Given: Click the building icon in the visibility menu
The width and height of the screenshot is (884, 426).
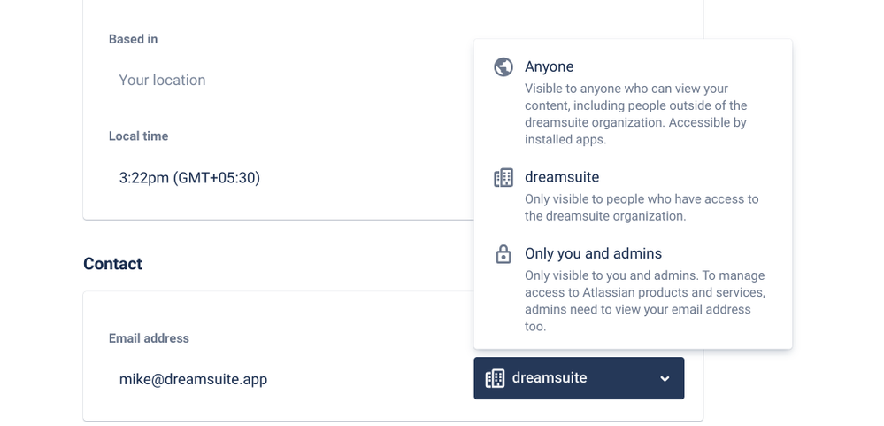Looking at the screenshot, I should [503, 178].
